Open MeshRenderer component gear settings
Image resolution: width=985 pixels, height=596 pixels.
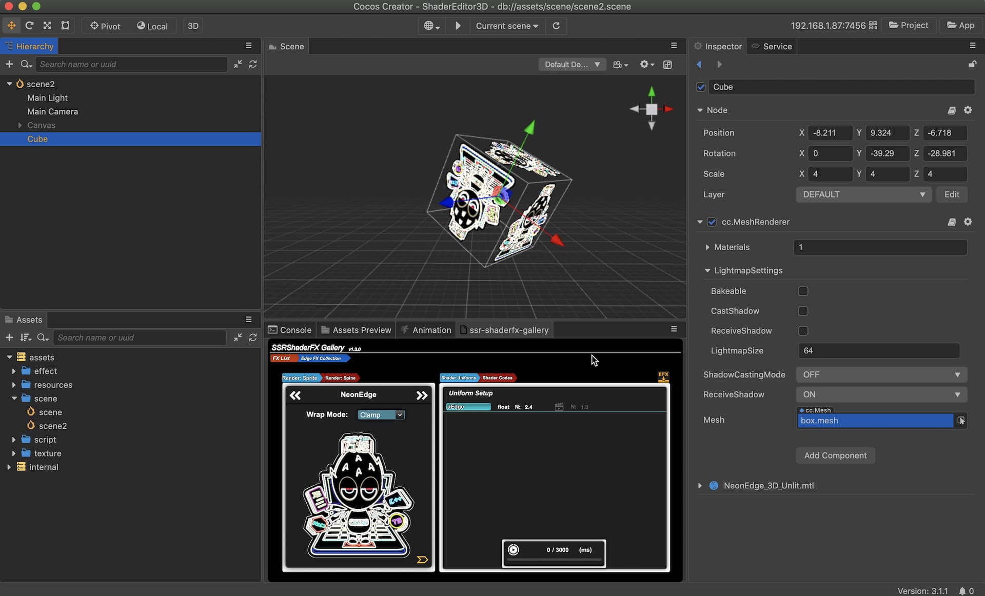(968, 222)
